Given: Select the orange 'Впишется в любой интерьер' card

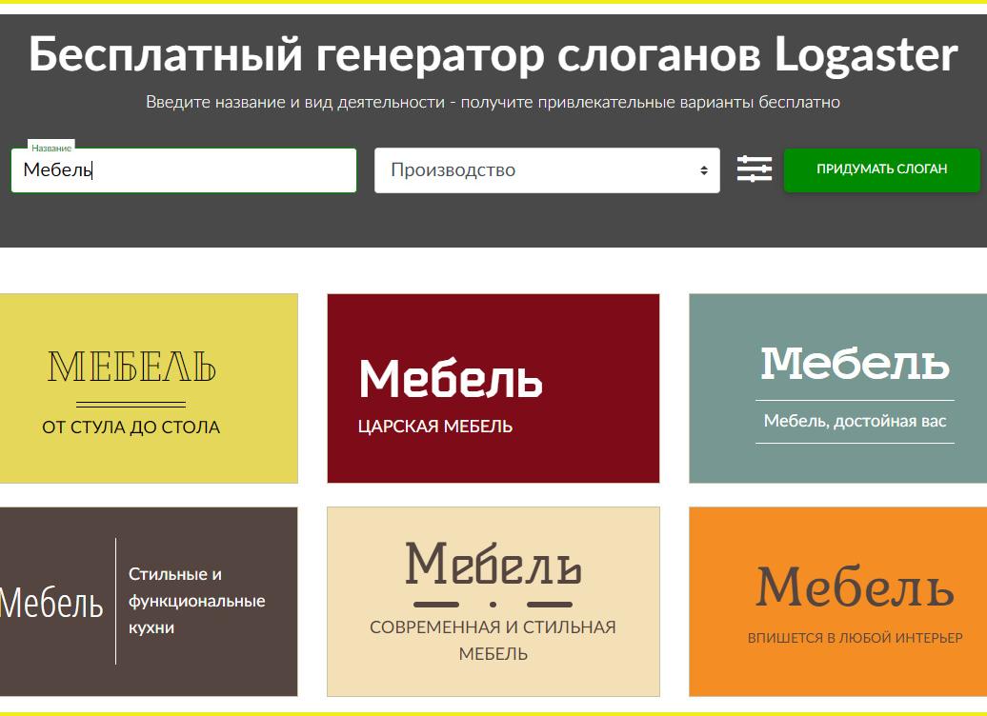Looking at the screenshot, I should 837,602.
